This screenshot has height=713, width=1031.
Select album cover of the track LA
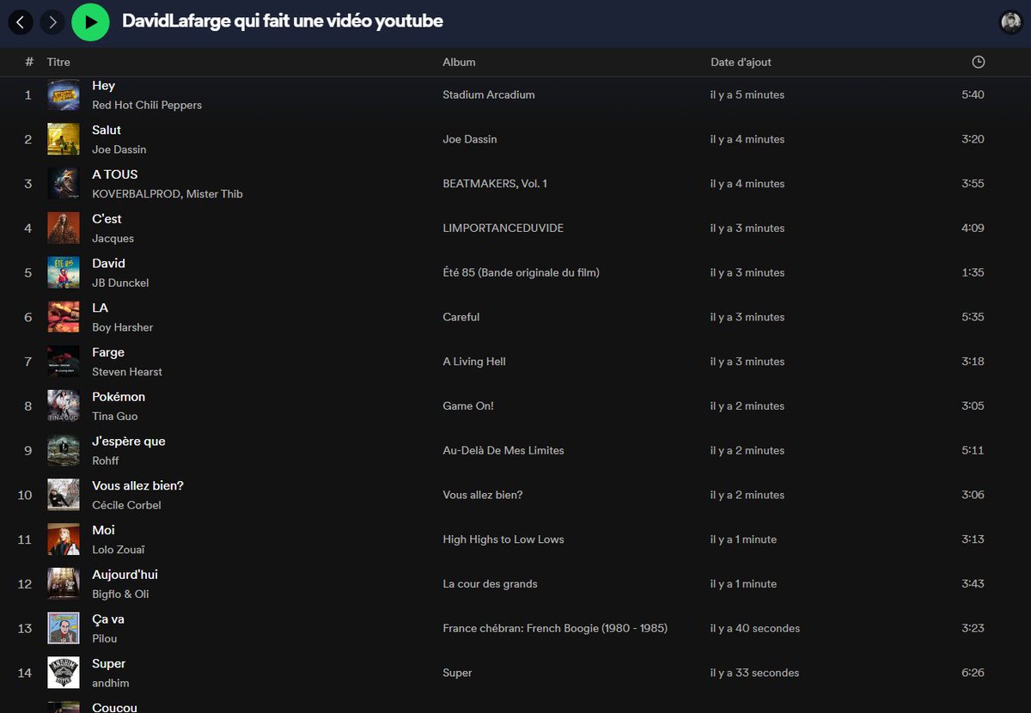coord(64,317)
